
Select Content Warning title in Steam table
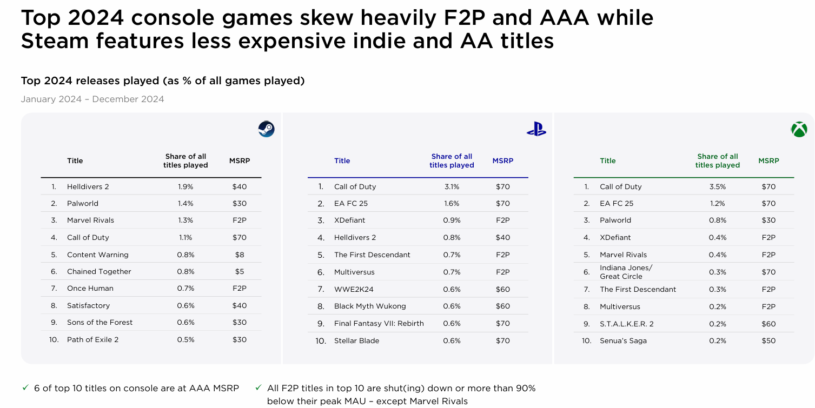pos(97,255)
